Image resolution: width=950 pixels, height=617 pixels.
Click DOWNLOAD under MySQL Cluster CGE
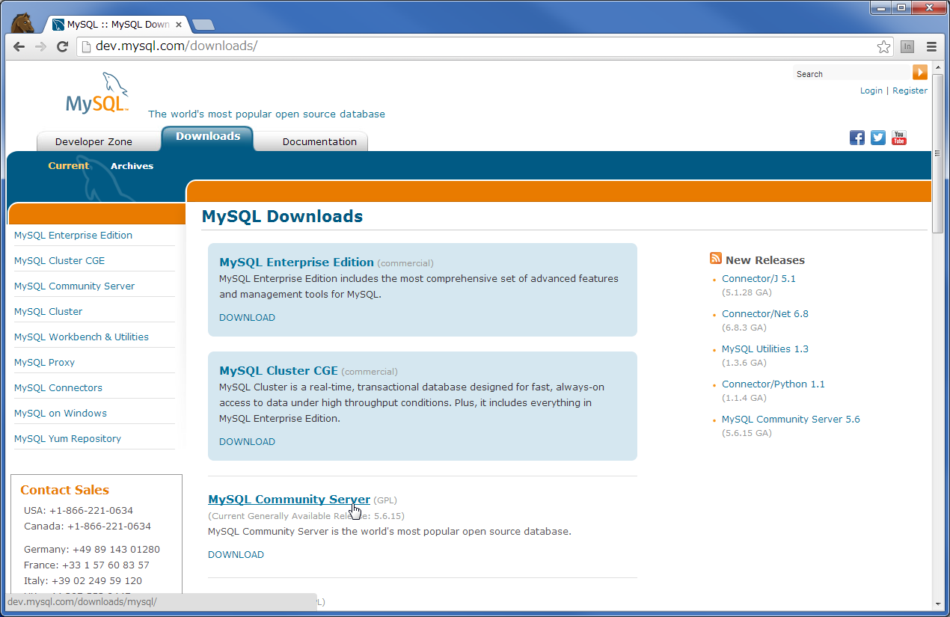coord(247,441)
